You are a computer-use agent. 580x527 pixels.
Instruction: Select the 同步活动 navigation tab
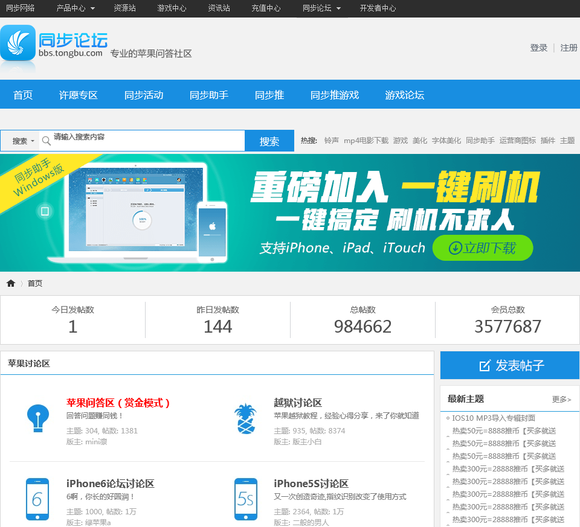coord(144,95)
